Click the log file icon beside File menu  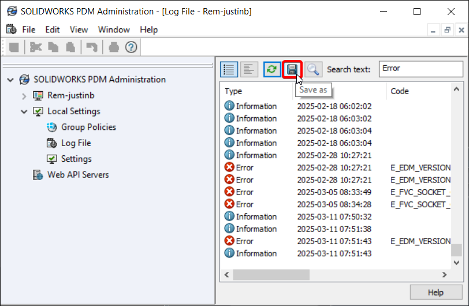click(12, 29)
